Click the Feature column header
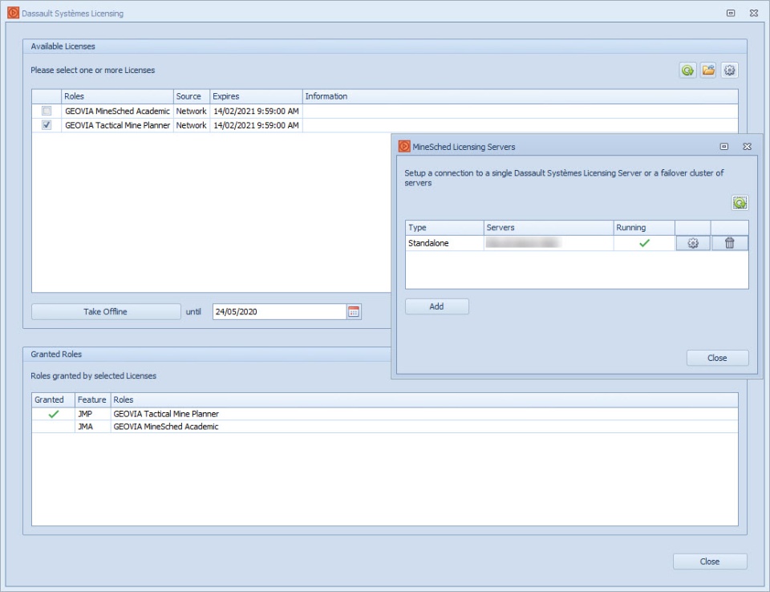This screenshot has width=770, height=592. tap(92, 400)
